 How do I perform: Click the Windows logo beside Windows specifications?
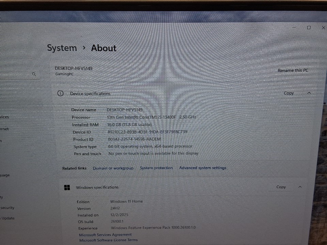67,187
